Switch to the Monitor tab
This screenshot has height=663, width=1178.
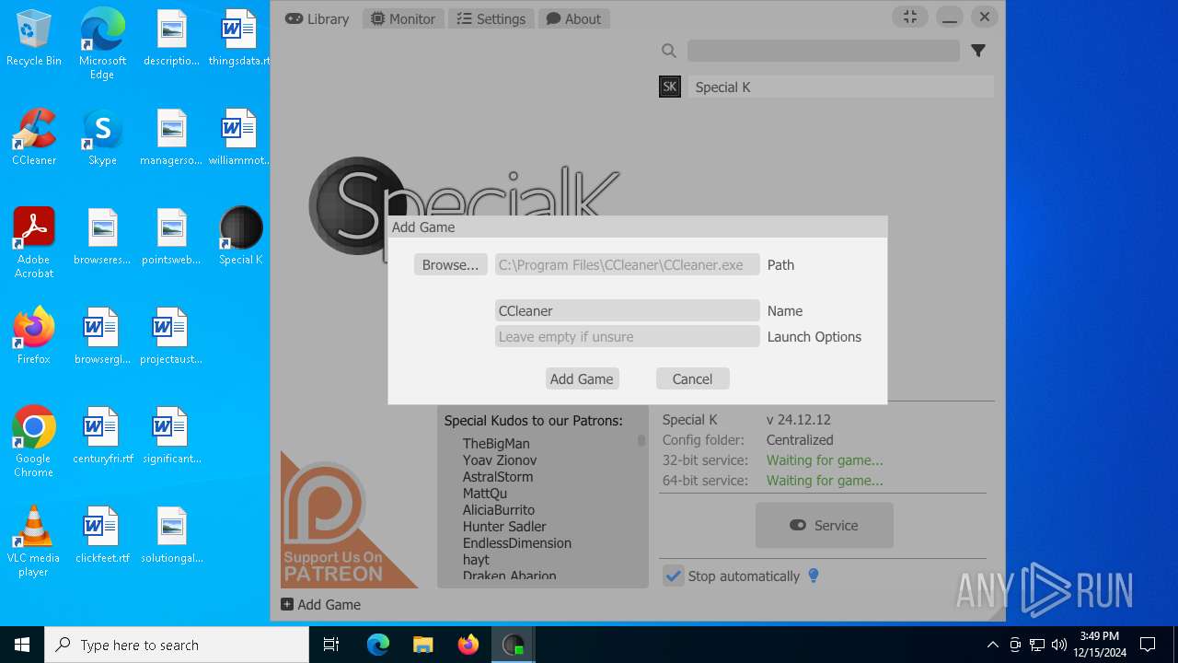coord(403,18)
